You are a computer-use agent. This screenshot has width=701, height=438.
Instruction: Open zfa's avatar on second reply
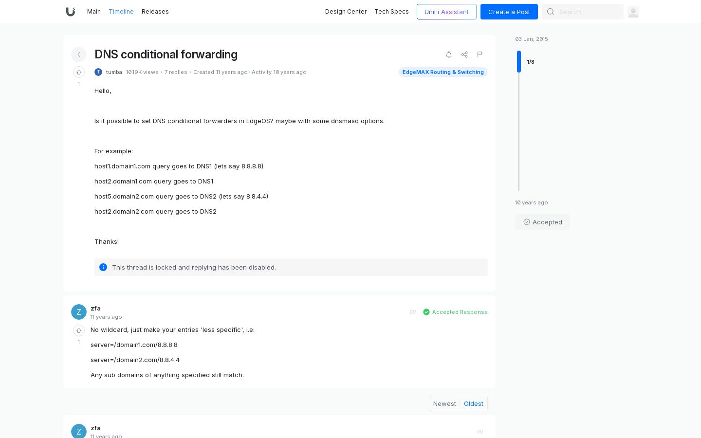pos(79,431)
